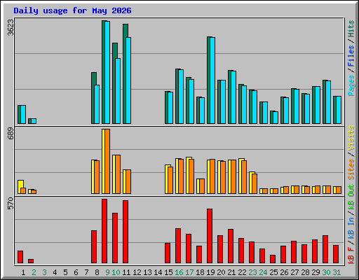Click the day 12 axis label
The height and width of the screenshot is (280, 359).
(x=137, y=272)
